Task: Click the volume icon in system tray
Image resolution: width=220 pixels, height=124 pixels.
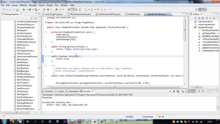Action: pyautogui.click(x=197, y=122)
